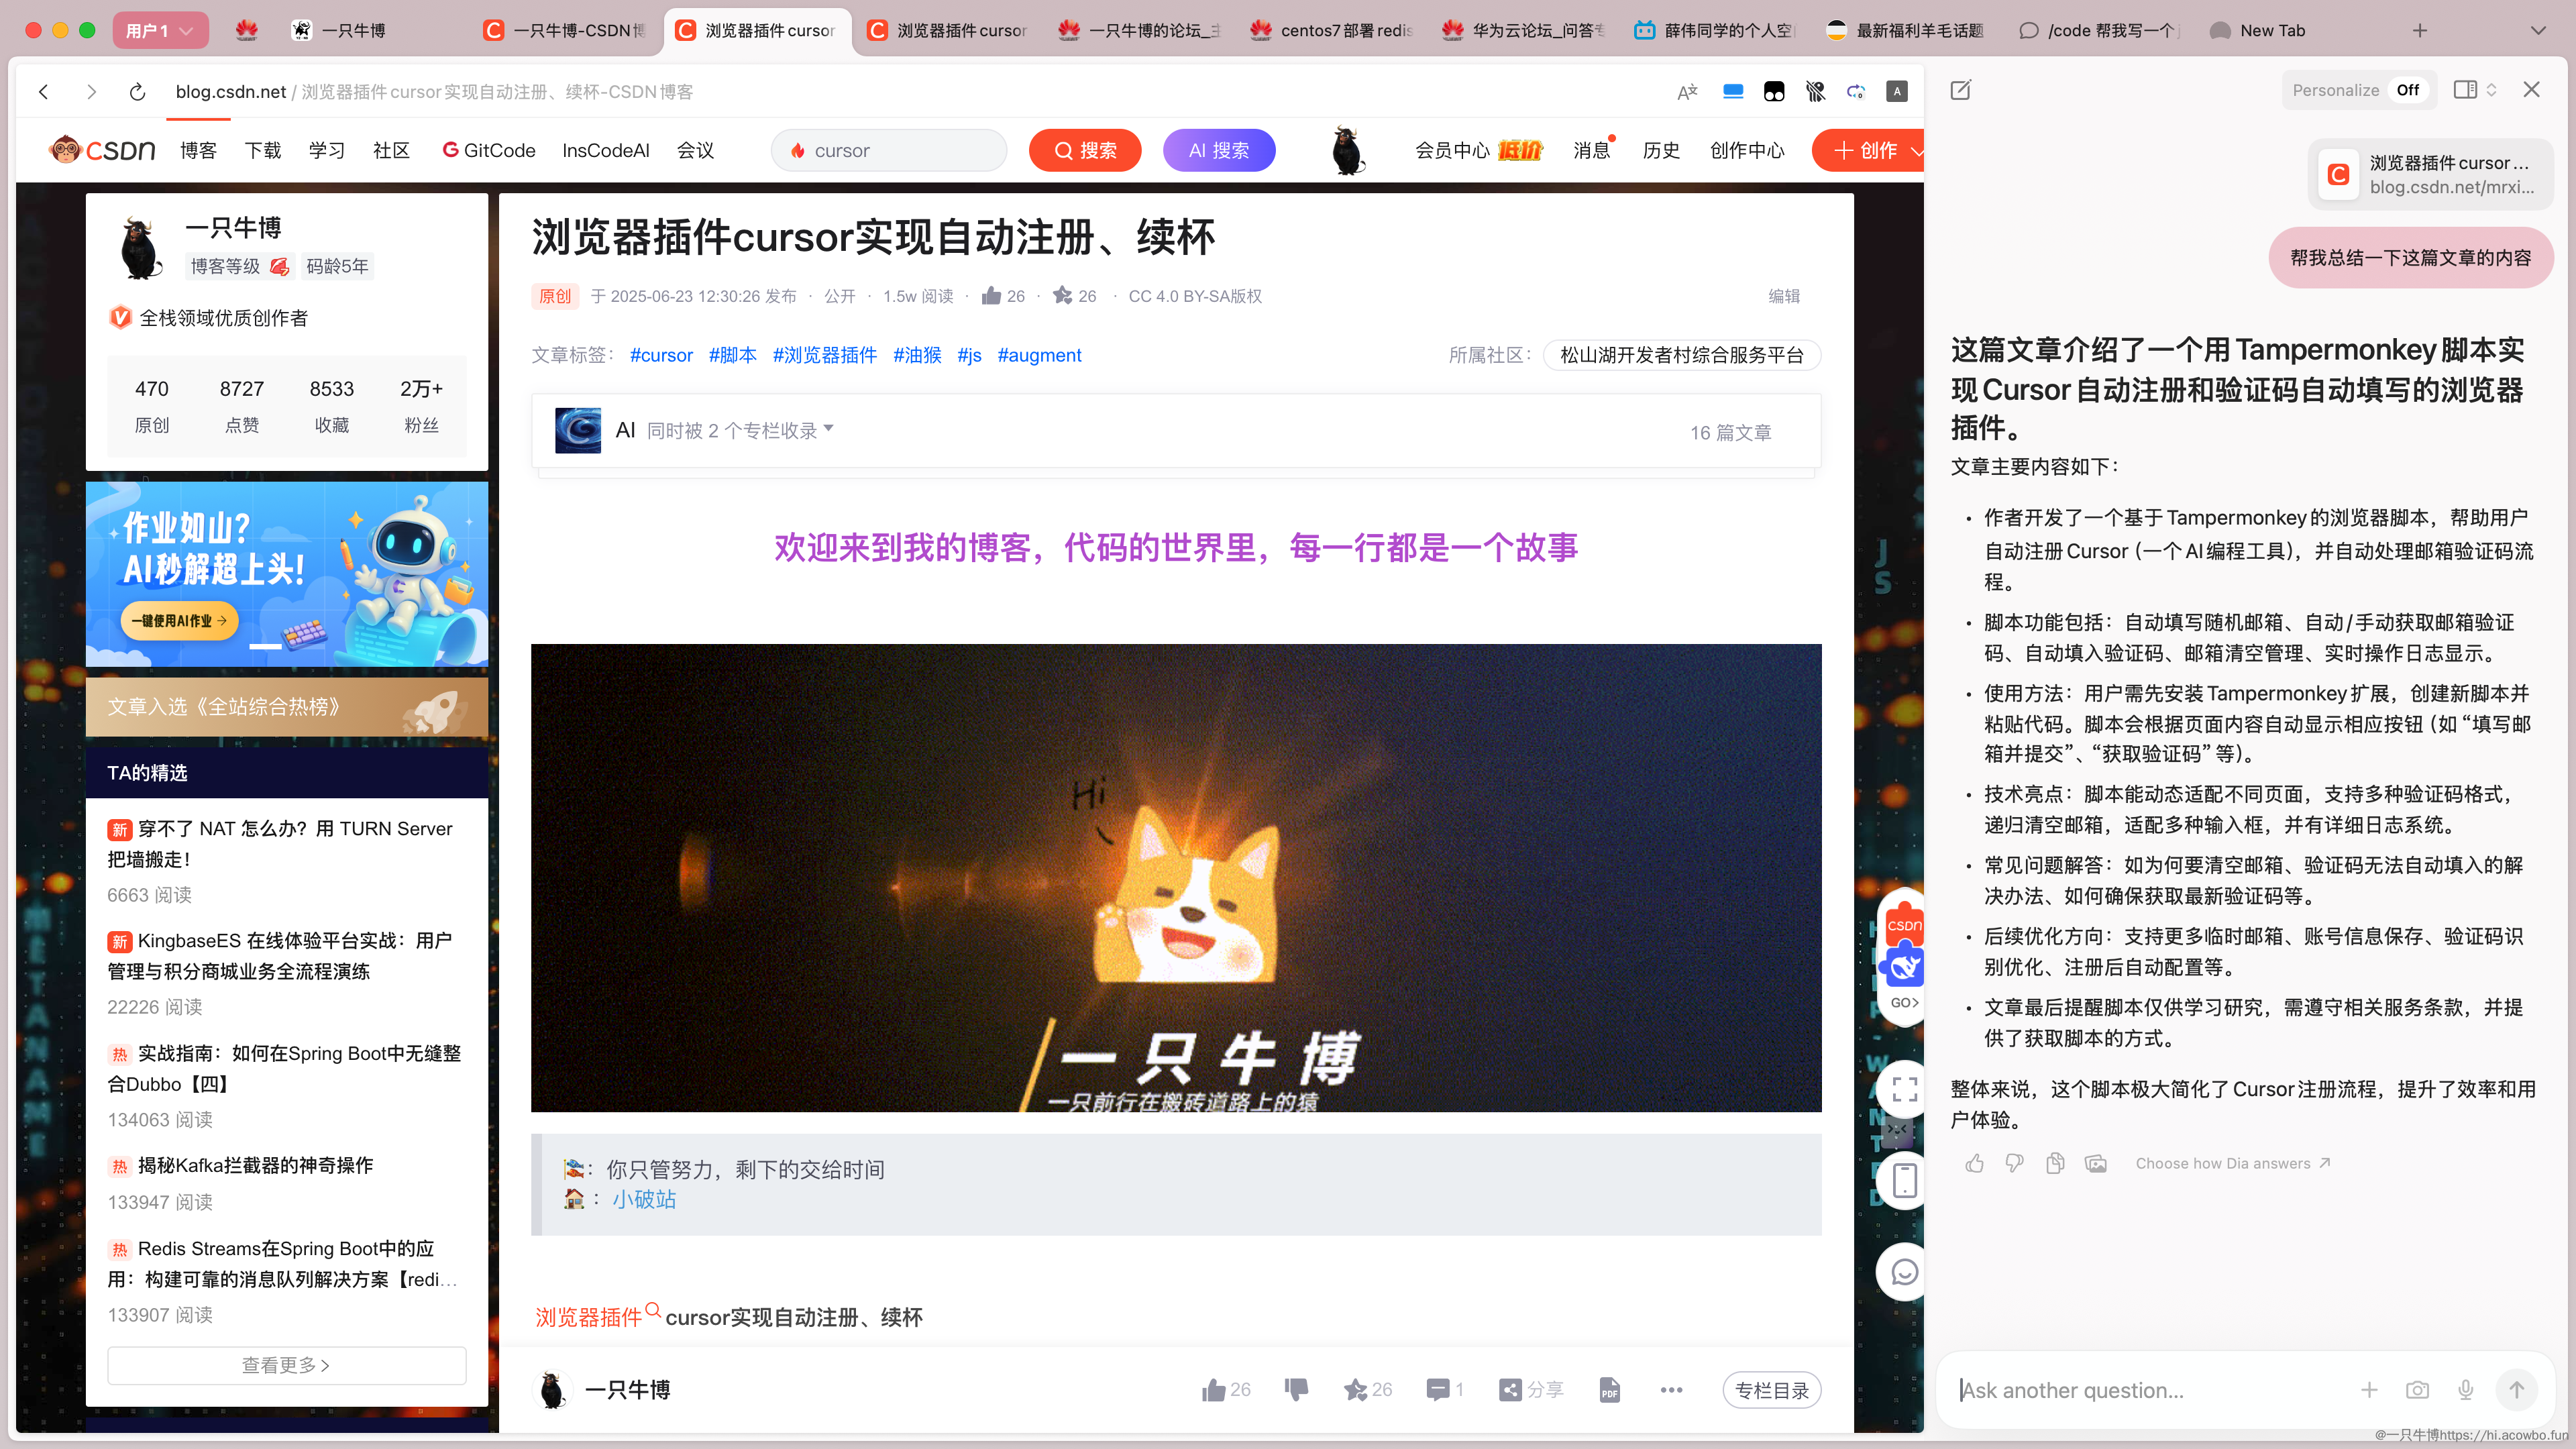Open GitCode in the CSDN nav bar
This screenshot has width=2576, height=1449.
(489, 150)
